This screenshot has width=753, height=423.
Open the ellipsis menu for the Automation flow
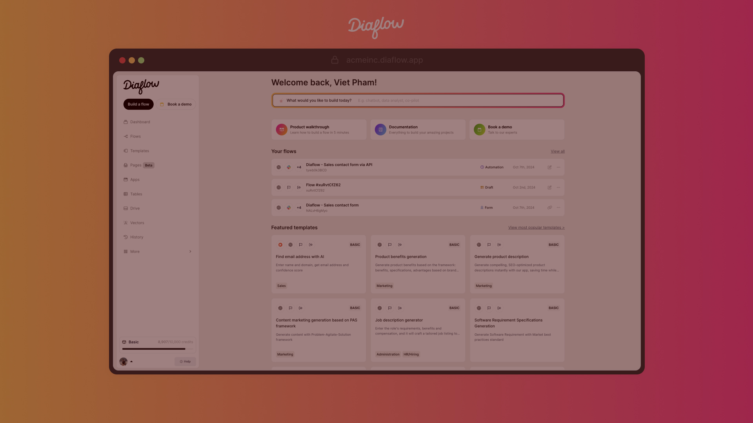(558, 167)
